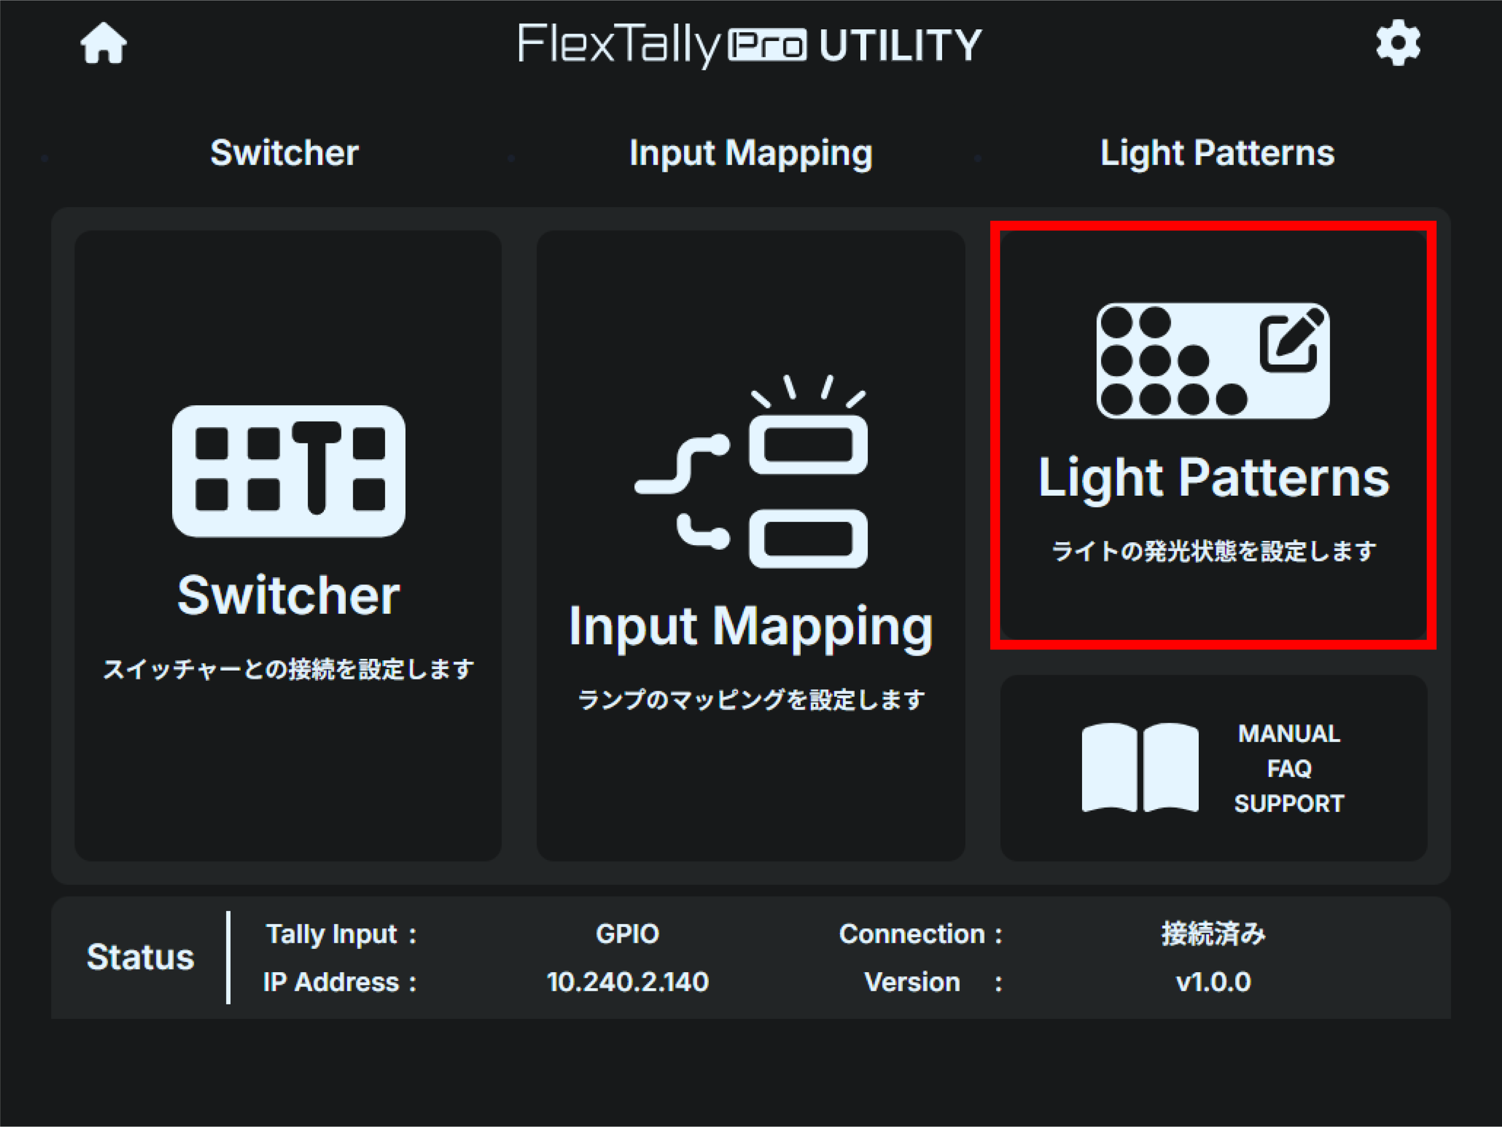Click the Switcher keyboard icon
The height and width of the screenshot is (1127, 1502).
coord(288,471)
